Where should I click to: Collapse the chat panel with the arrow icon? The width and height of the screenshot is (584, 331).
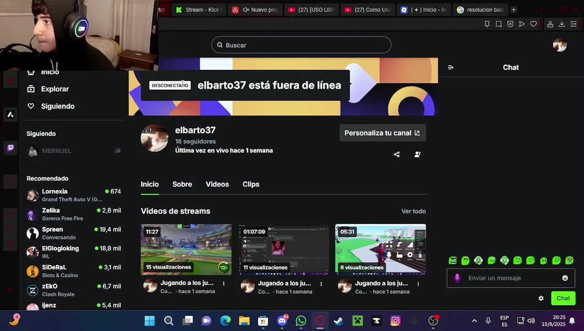pyautogui.click(x=450, y=67)
